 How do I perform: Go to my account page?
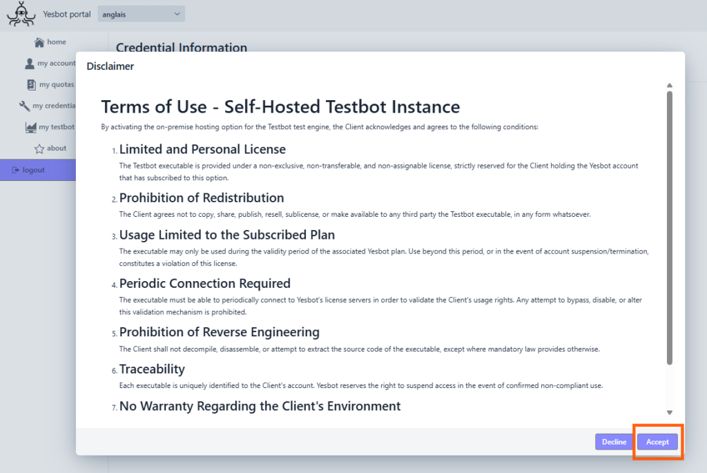(50, 63)
